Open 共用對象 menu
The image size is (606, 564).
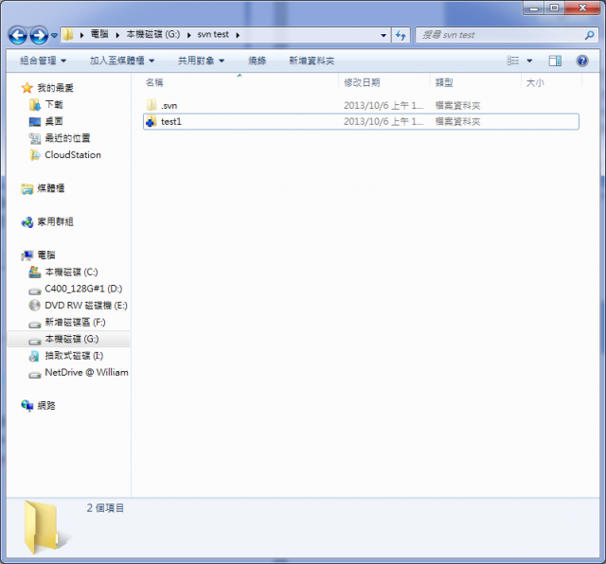(x=201, y=61)
